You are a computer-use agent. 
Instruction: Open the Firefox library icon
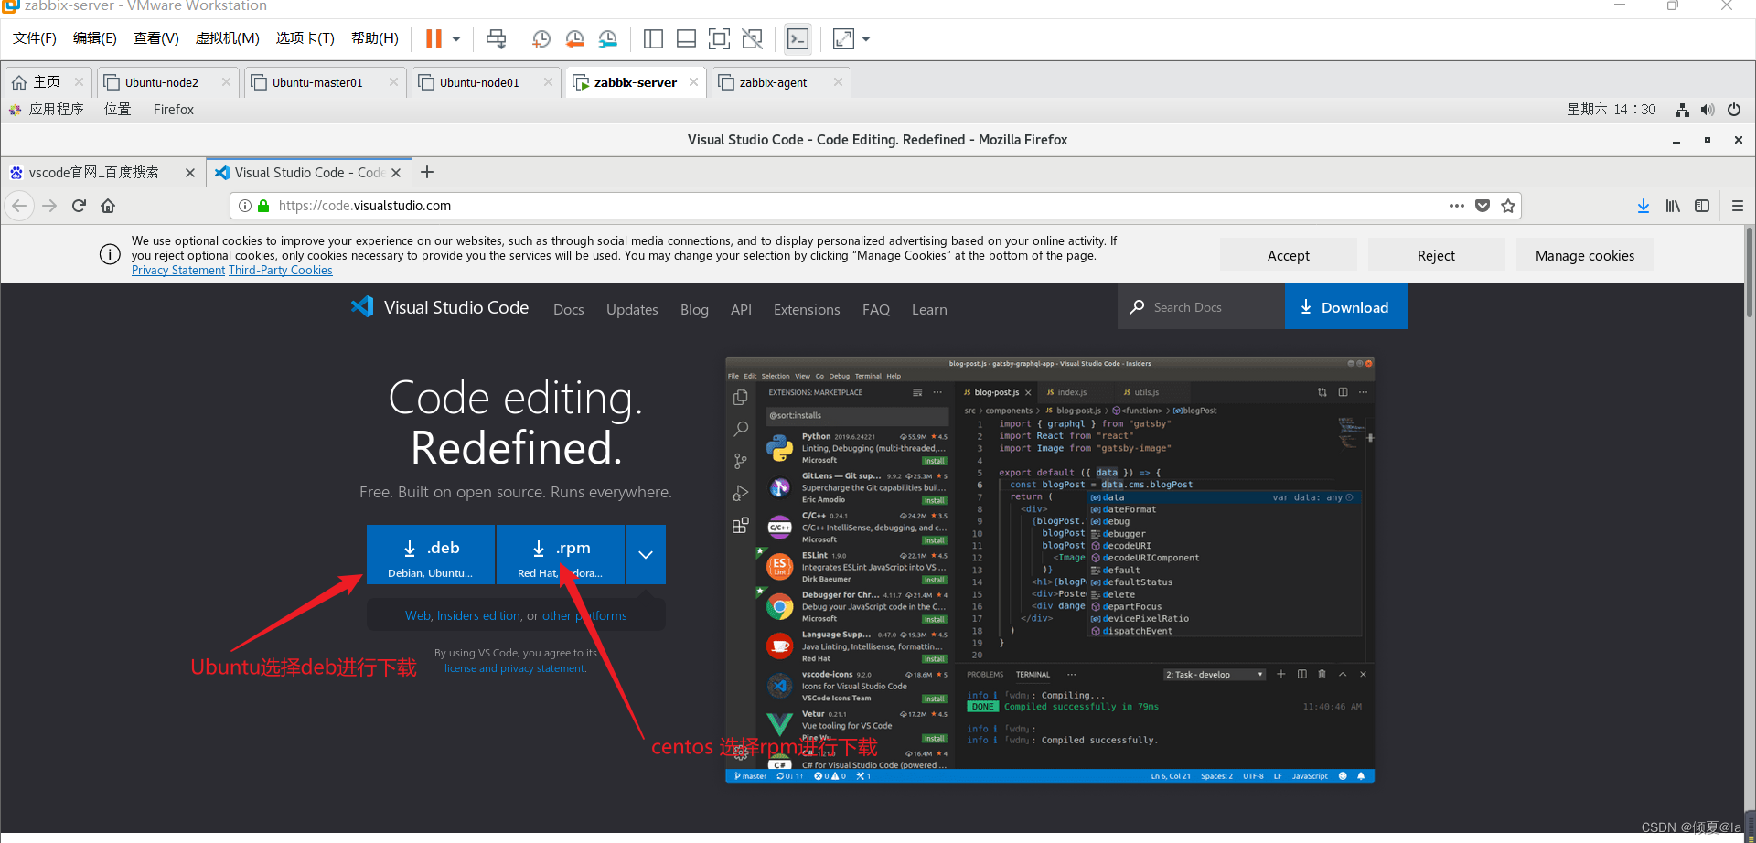tap(1673, 206)
